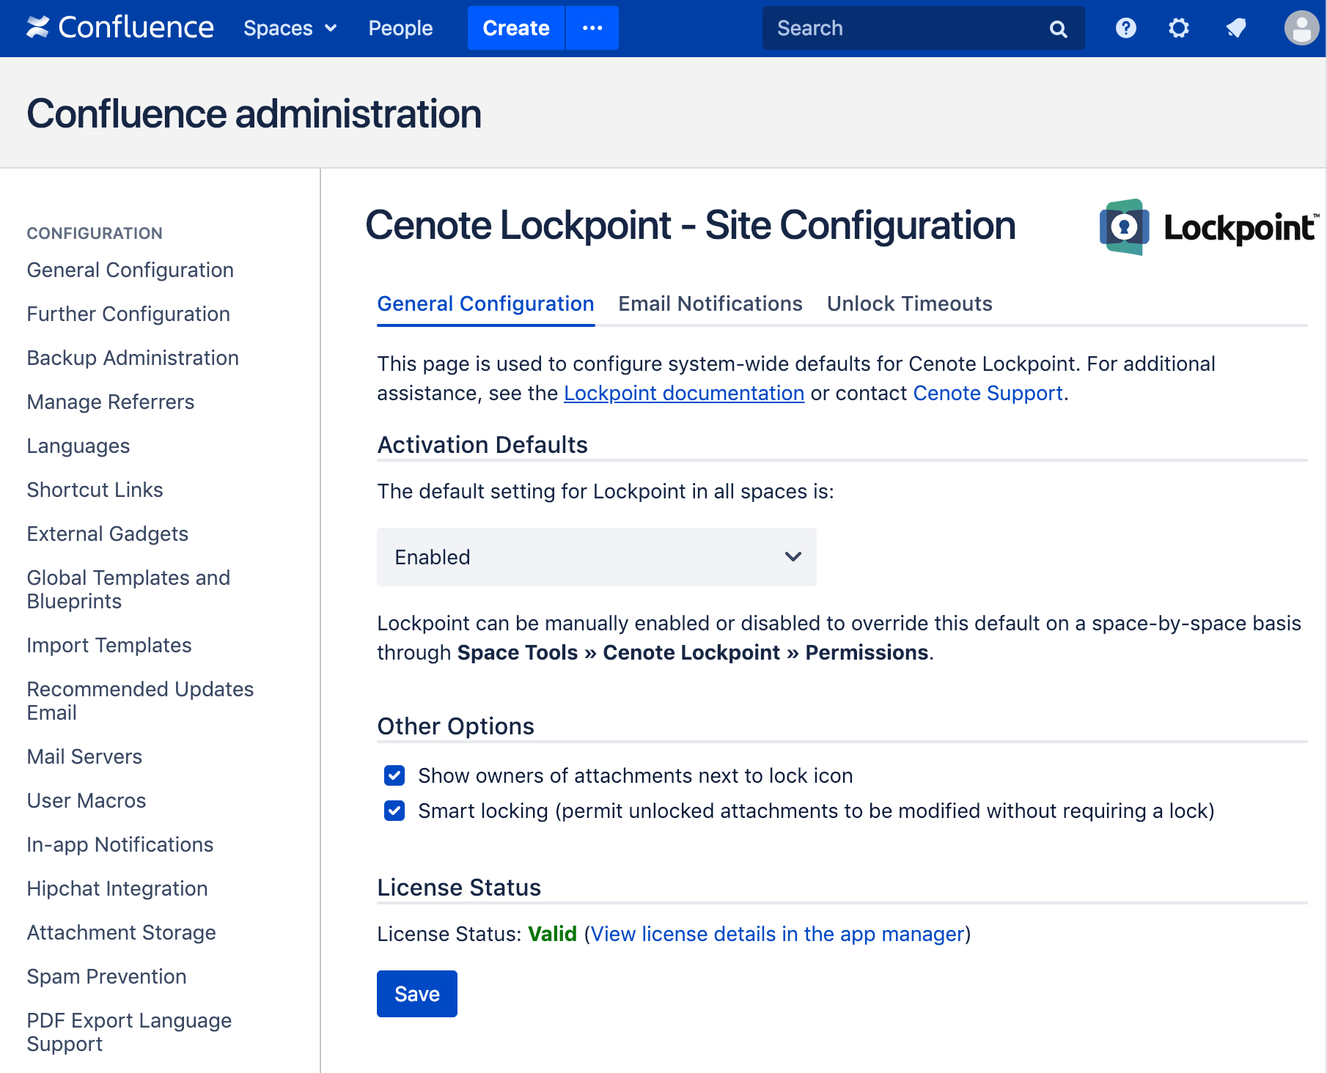Open View license details in app manager
Image resolution: width=1327 pixels, height=1073 pixels.
tap(777, 934)
